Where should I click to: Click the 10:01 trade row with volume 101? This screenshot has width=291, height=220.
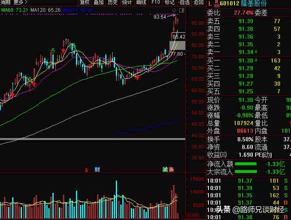pyautogui.click(x=249, y=181)
